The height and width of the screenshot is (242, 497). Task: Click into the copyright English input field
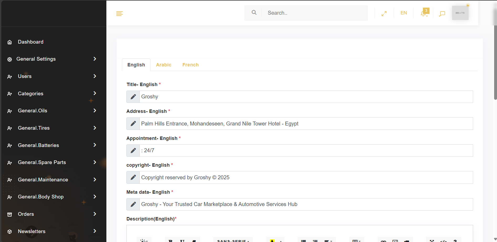[306, 177]
